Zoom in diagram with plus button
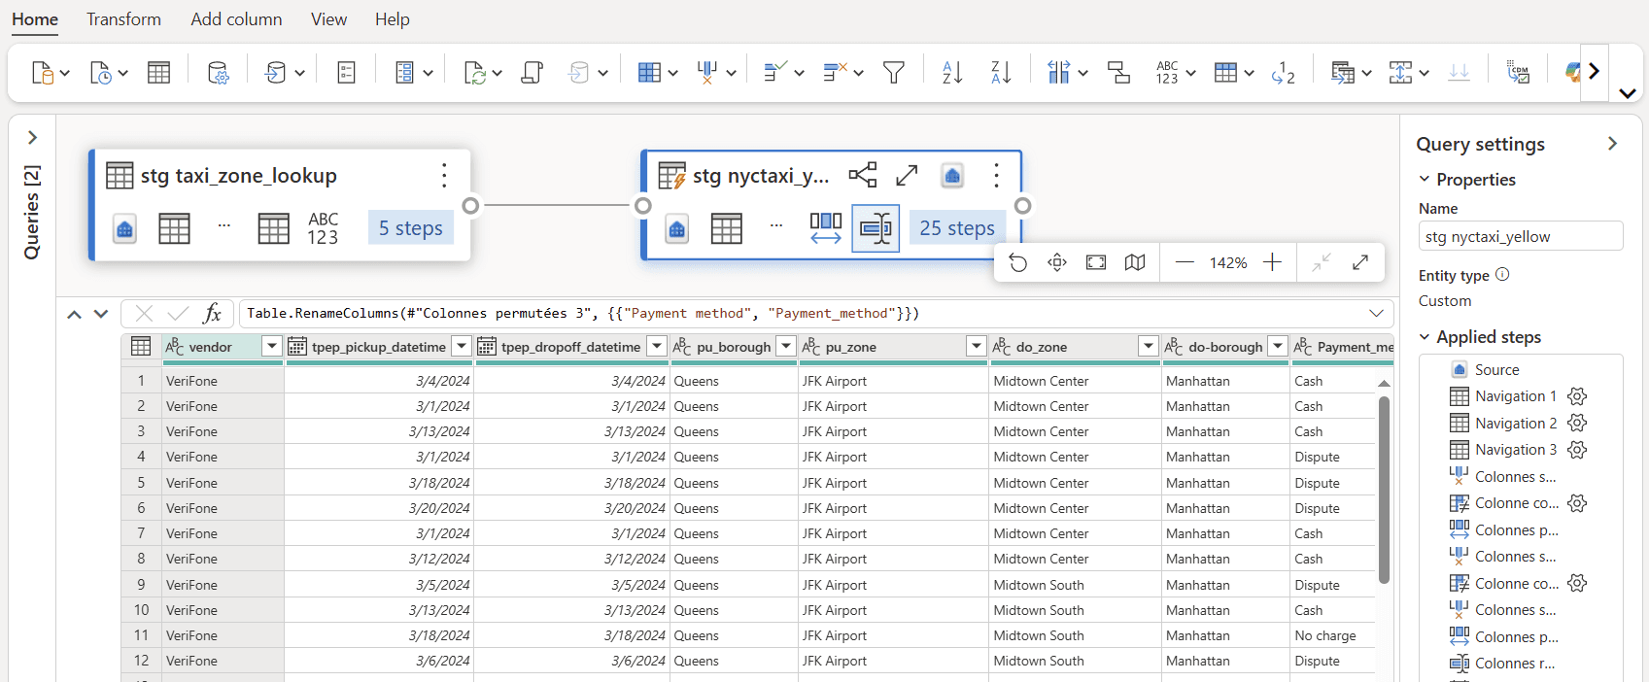This screenshot has height=682, width=1649. coord(1272,262)
